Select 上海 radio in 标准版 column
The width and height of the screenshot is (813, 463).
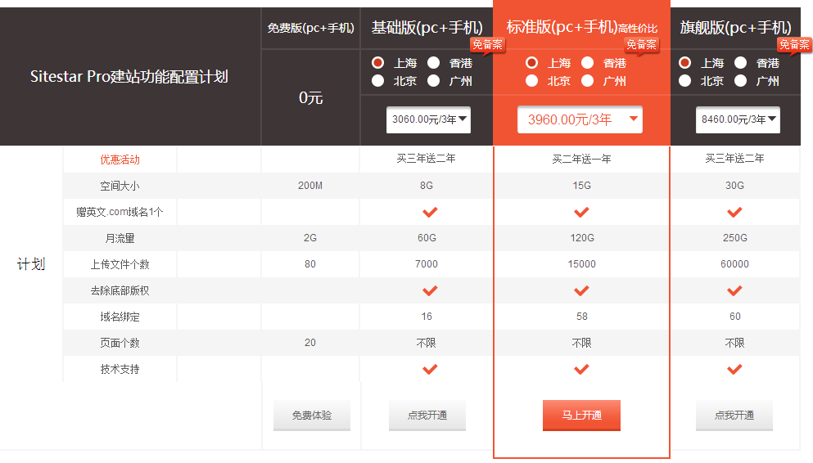[532, 63]
